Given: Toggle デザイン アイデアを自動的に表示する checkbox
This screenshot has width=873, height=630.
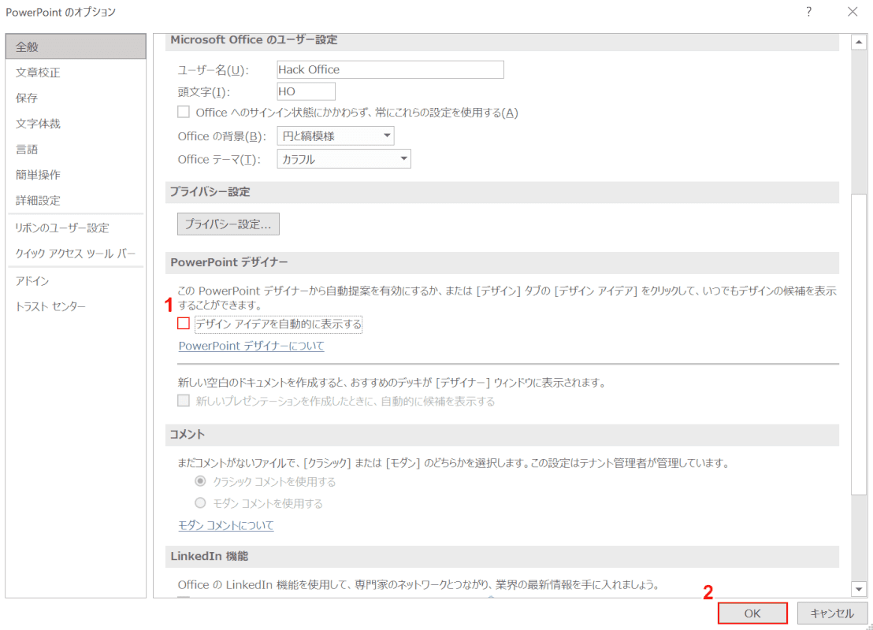Looking at the screenshot, I should pyautogui.click(x=183, y=324).
